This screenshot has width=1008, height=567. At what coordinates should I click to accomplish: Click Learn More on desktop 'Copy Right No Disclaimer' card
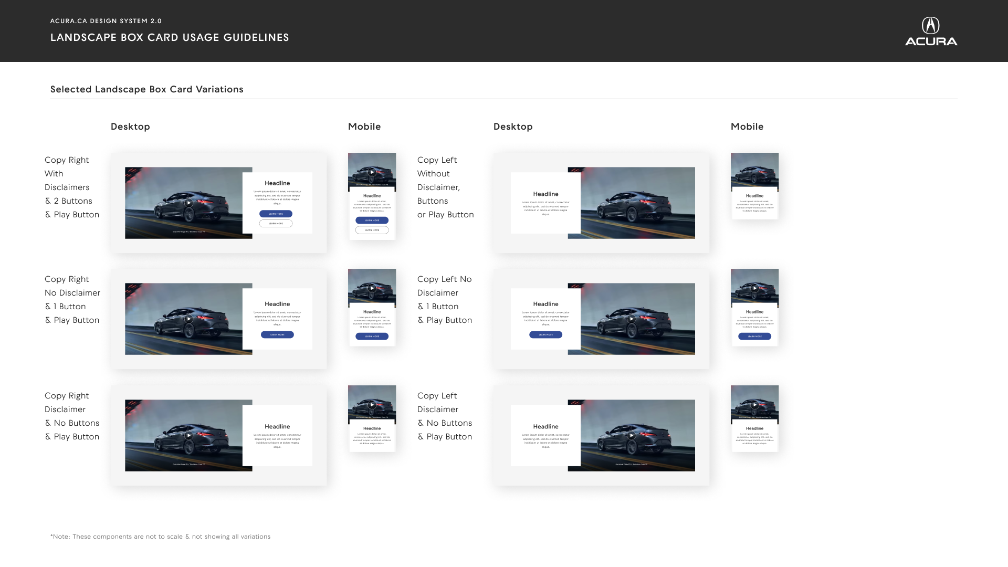(277, 334)
